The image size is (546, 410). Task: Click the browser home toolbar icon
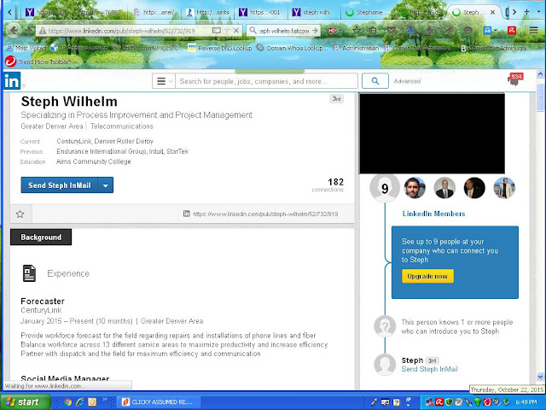[x=430, y=31]
